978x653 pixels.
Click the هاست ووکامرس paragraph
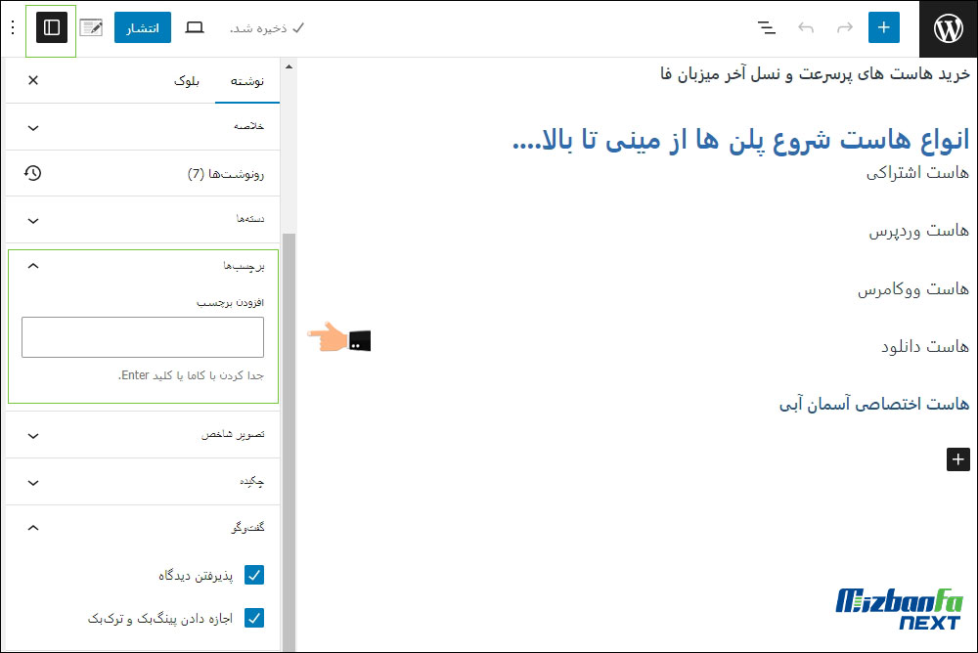pyautogui.click(x=913, y=288)
